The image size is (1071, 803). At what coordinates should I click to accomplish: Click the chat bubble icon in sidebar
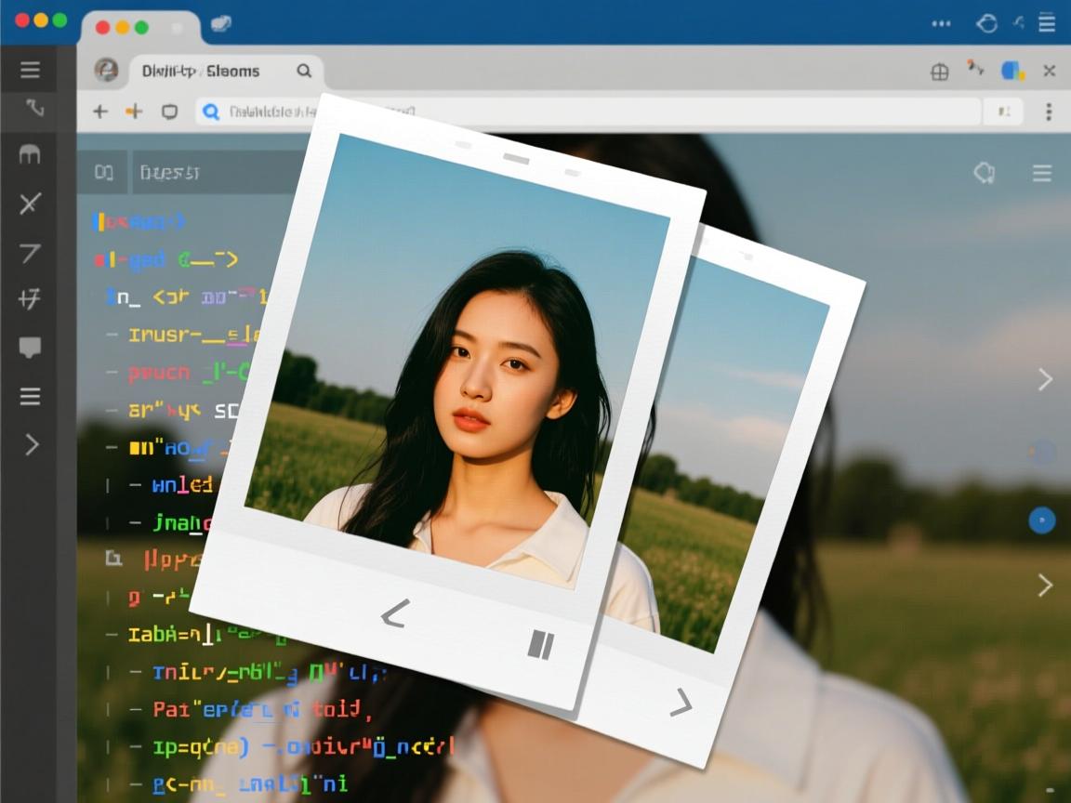click(x=30, y=349)
